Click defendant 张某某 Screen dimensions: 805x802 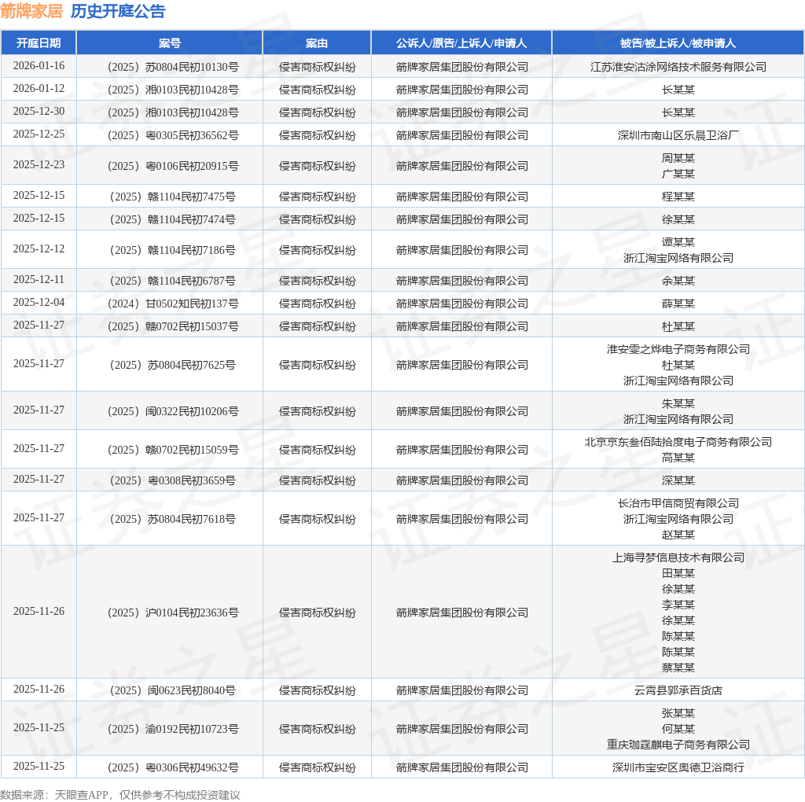pyautogui.click(x=678, y=713)
